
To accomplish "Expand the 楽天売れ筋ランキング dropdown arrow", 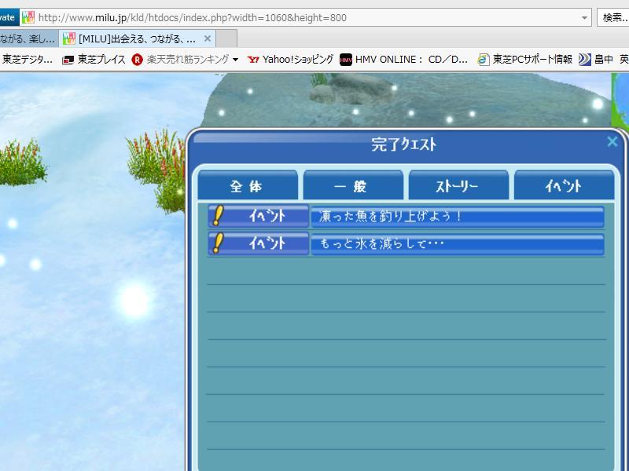I will (x=235, y=60).
